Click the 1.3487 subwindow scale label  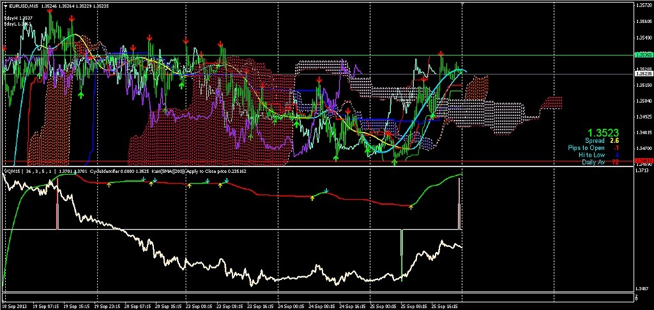pos(641,288)
